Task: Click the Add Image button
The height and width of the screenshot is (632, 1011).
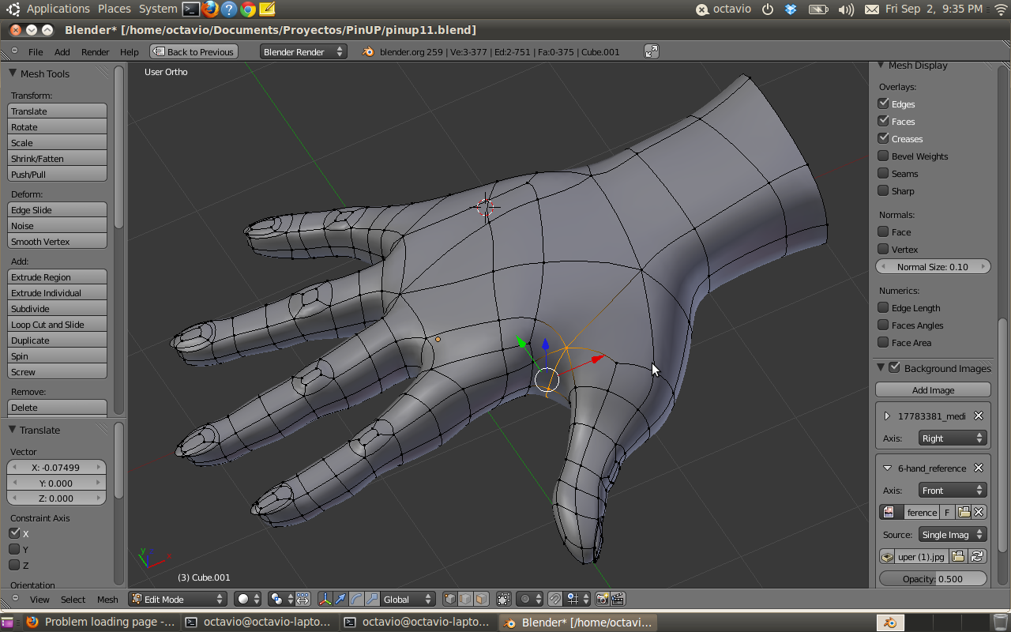Action: (x=933, y=389)
